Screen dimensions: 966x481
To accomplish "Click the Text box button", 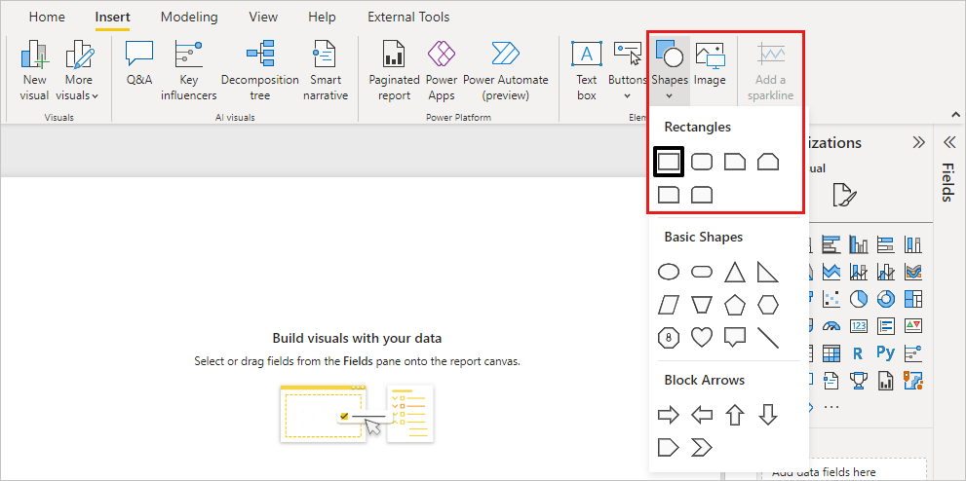I will (586, 69).
